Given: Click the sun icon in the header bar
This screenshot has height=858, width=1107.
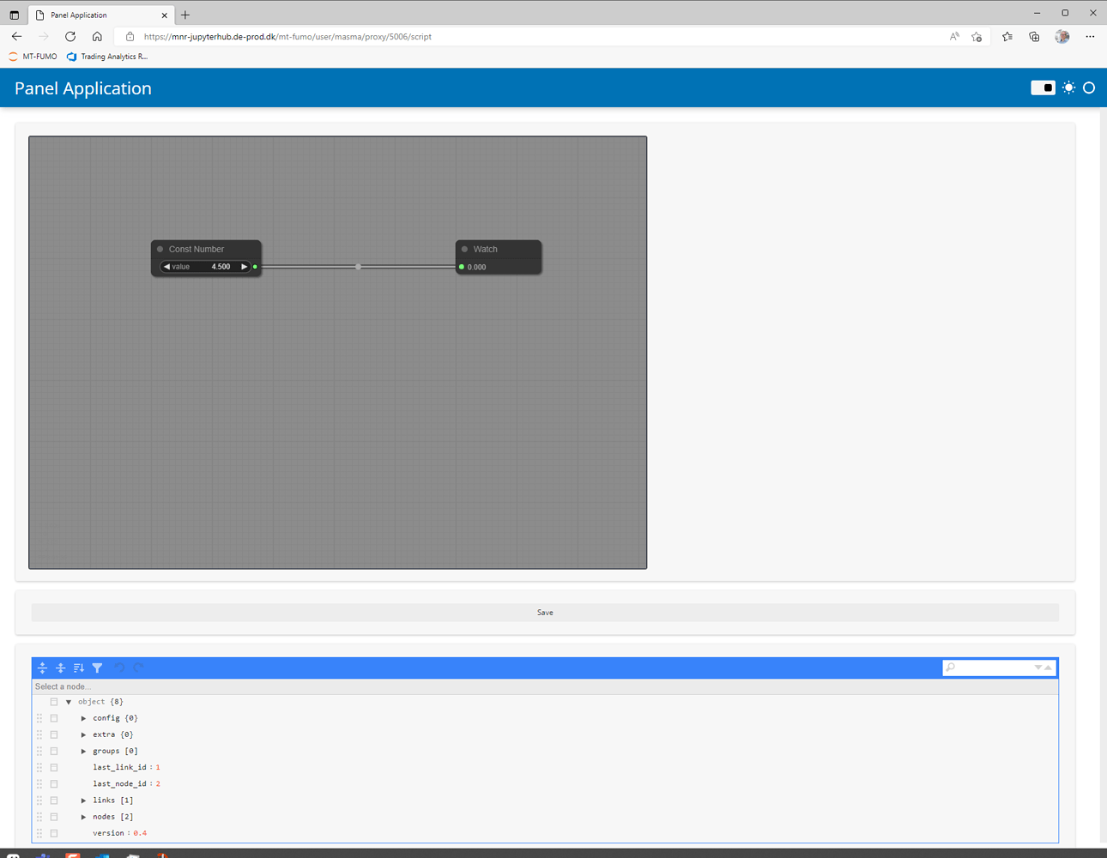Looking at the screenshot, I should [x=1069, y=88].
